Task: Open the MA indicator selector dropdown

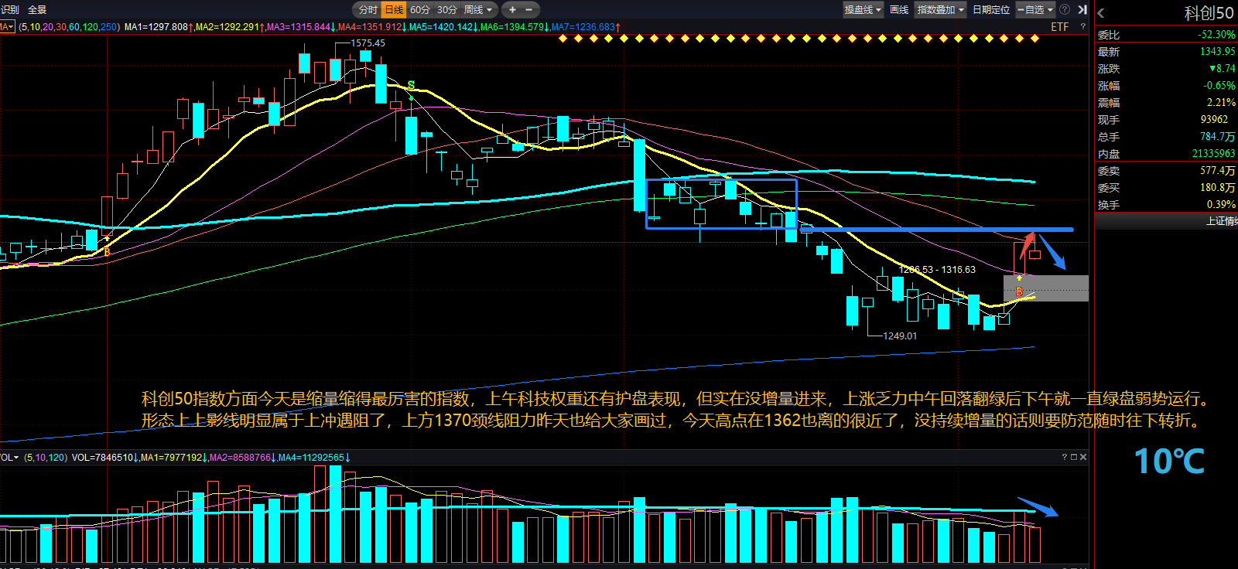Action: [7, 27]
